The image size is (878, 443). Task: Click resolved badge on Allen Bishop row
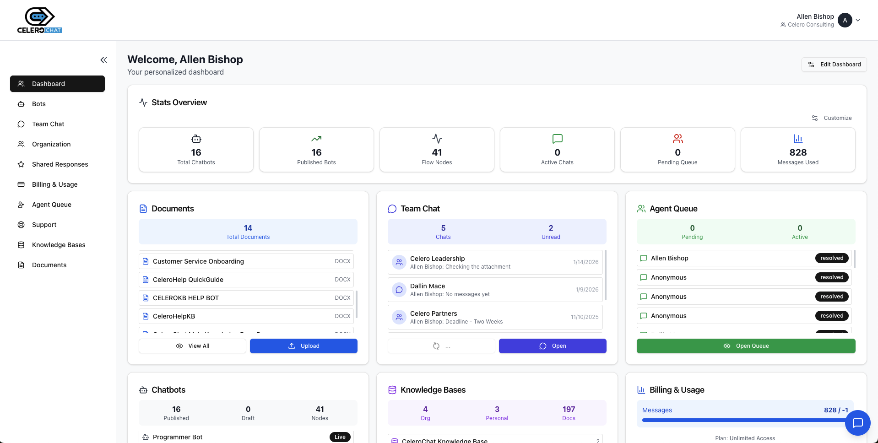832,258
